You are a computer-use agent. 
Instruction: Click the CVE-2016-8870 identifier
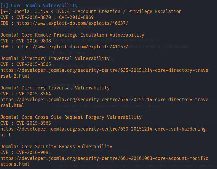[x=34, y=17]
